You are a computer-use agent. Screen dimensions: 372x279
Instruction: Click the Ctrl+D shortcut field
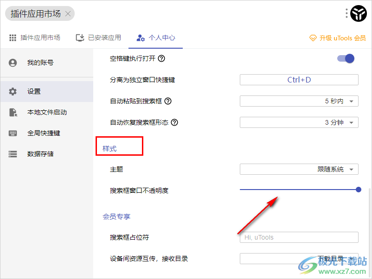coord(299,80)
